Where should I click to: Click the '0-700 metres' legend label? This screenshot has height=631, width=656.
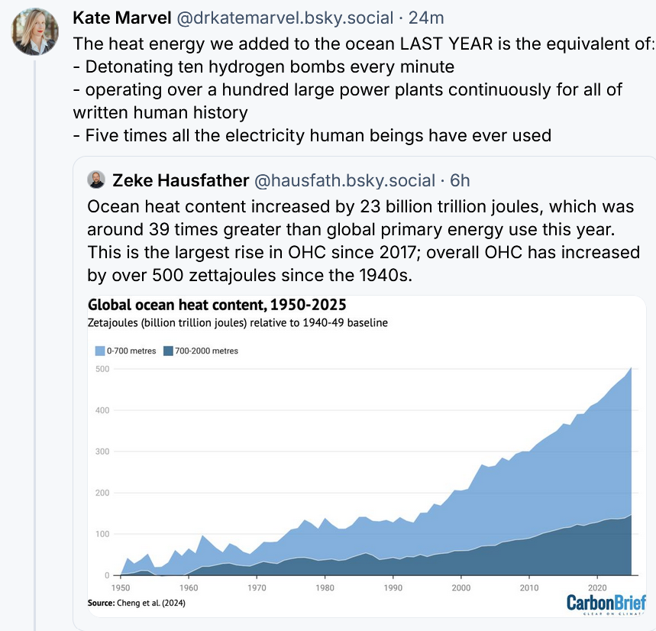[x=131, y=351]
